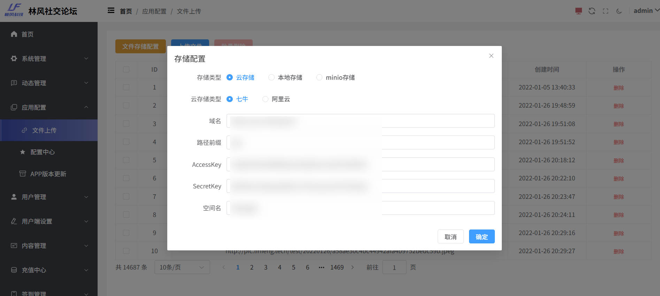Delete the row created 2022-01-05 13:40:33
660x296 pixels.
click(x=619, y=88)
